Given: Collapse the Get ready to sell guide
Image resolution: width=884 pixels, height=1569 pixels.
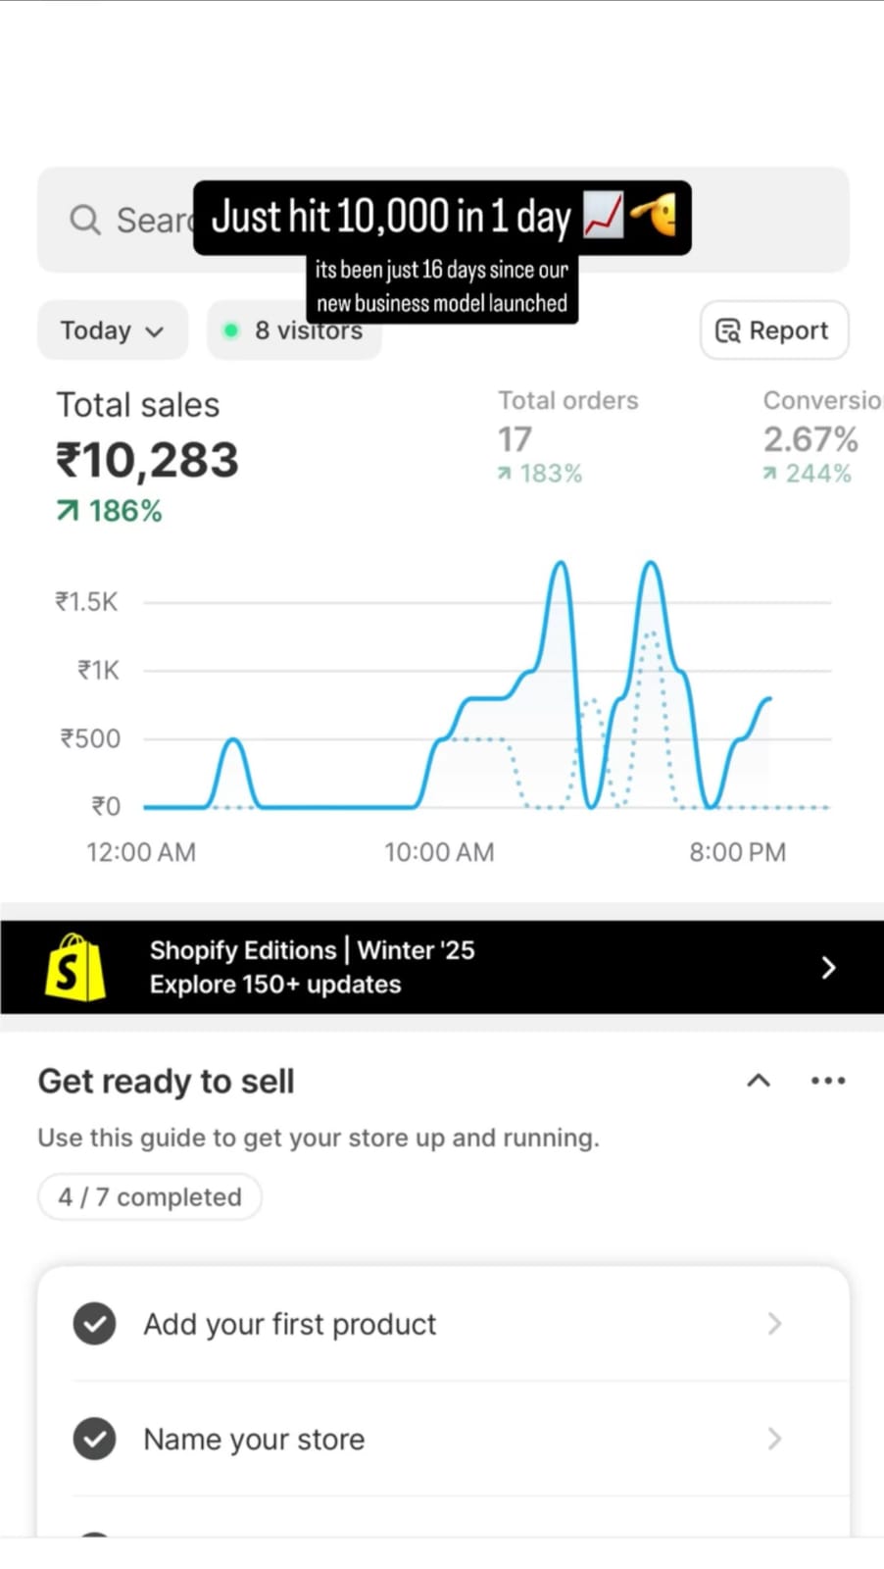Looking at the screenshot, I should click(x=759, y=1081).
